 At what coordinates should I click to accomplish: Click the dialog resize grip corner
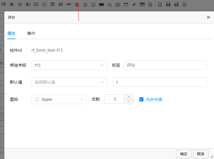point(211,156)
